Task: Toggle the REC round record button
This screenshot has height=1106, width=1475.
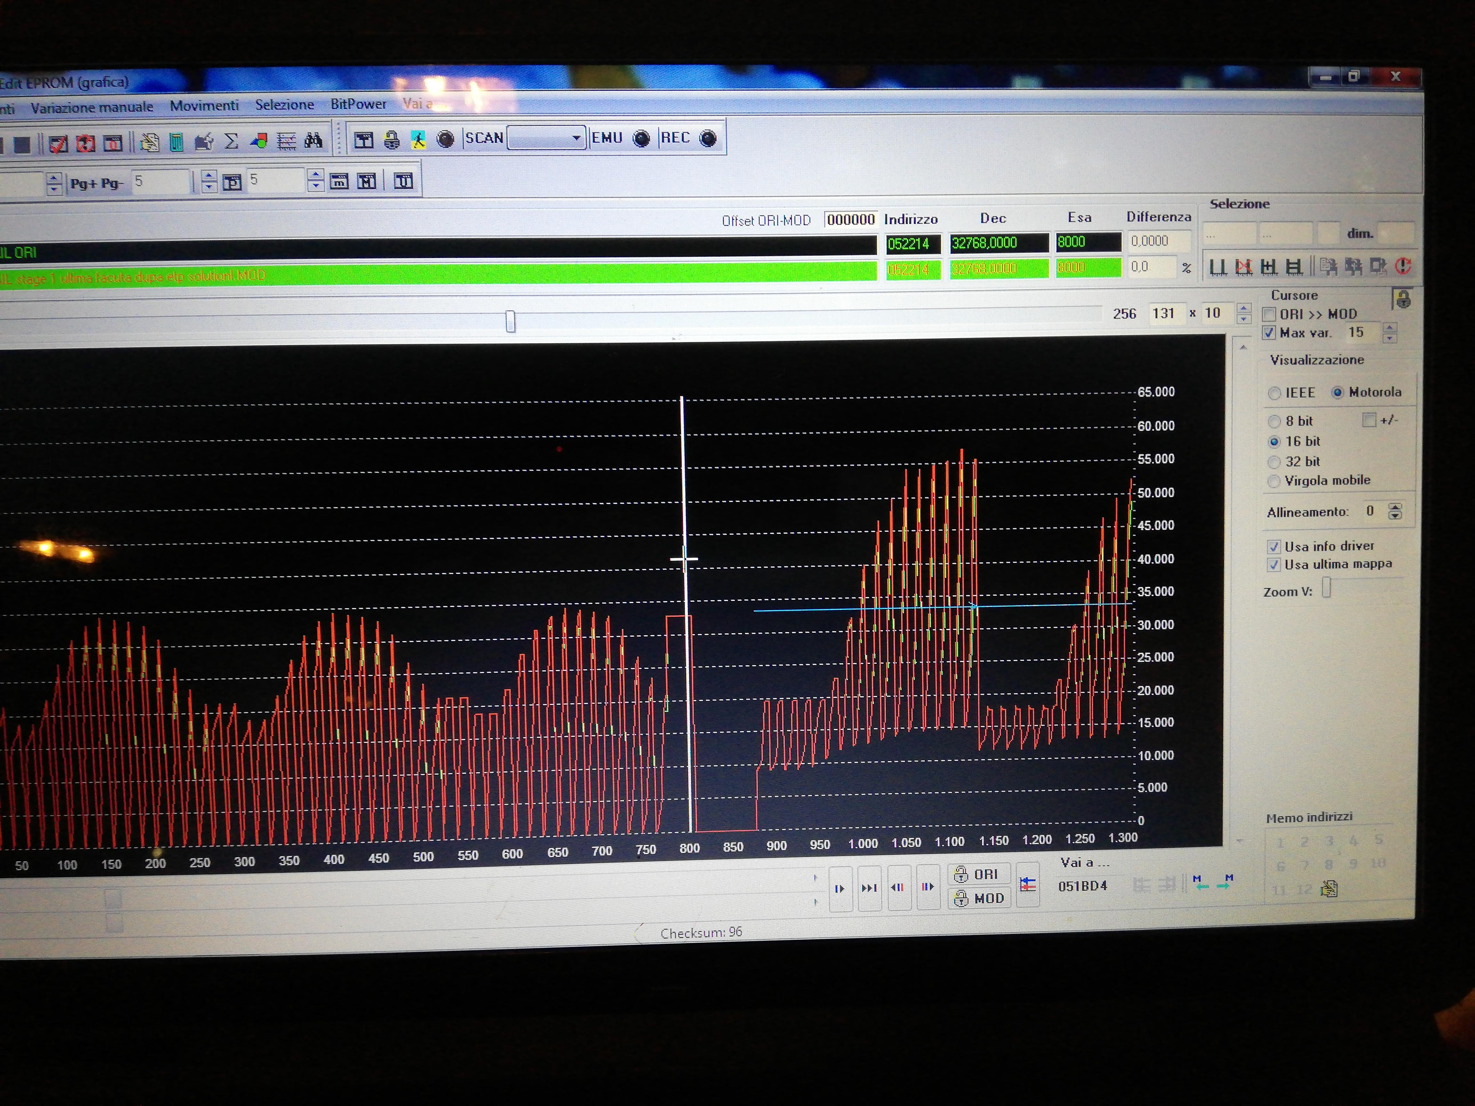Action: [707, 137]
